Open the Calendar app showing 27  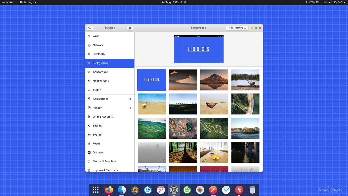point(161,190)
